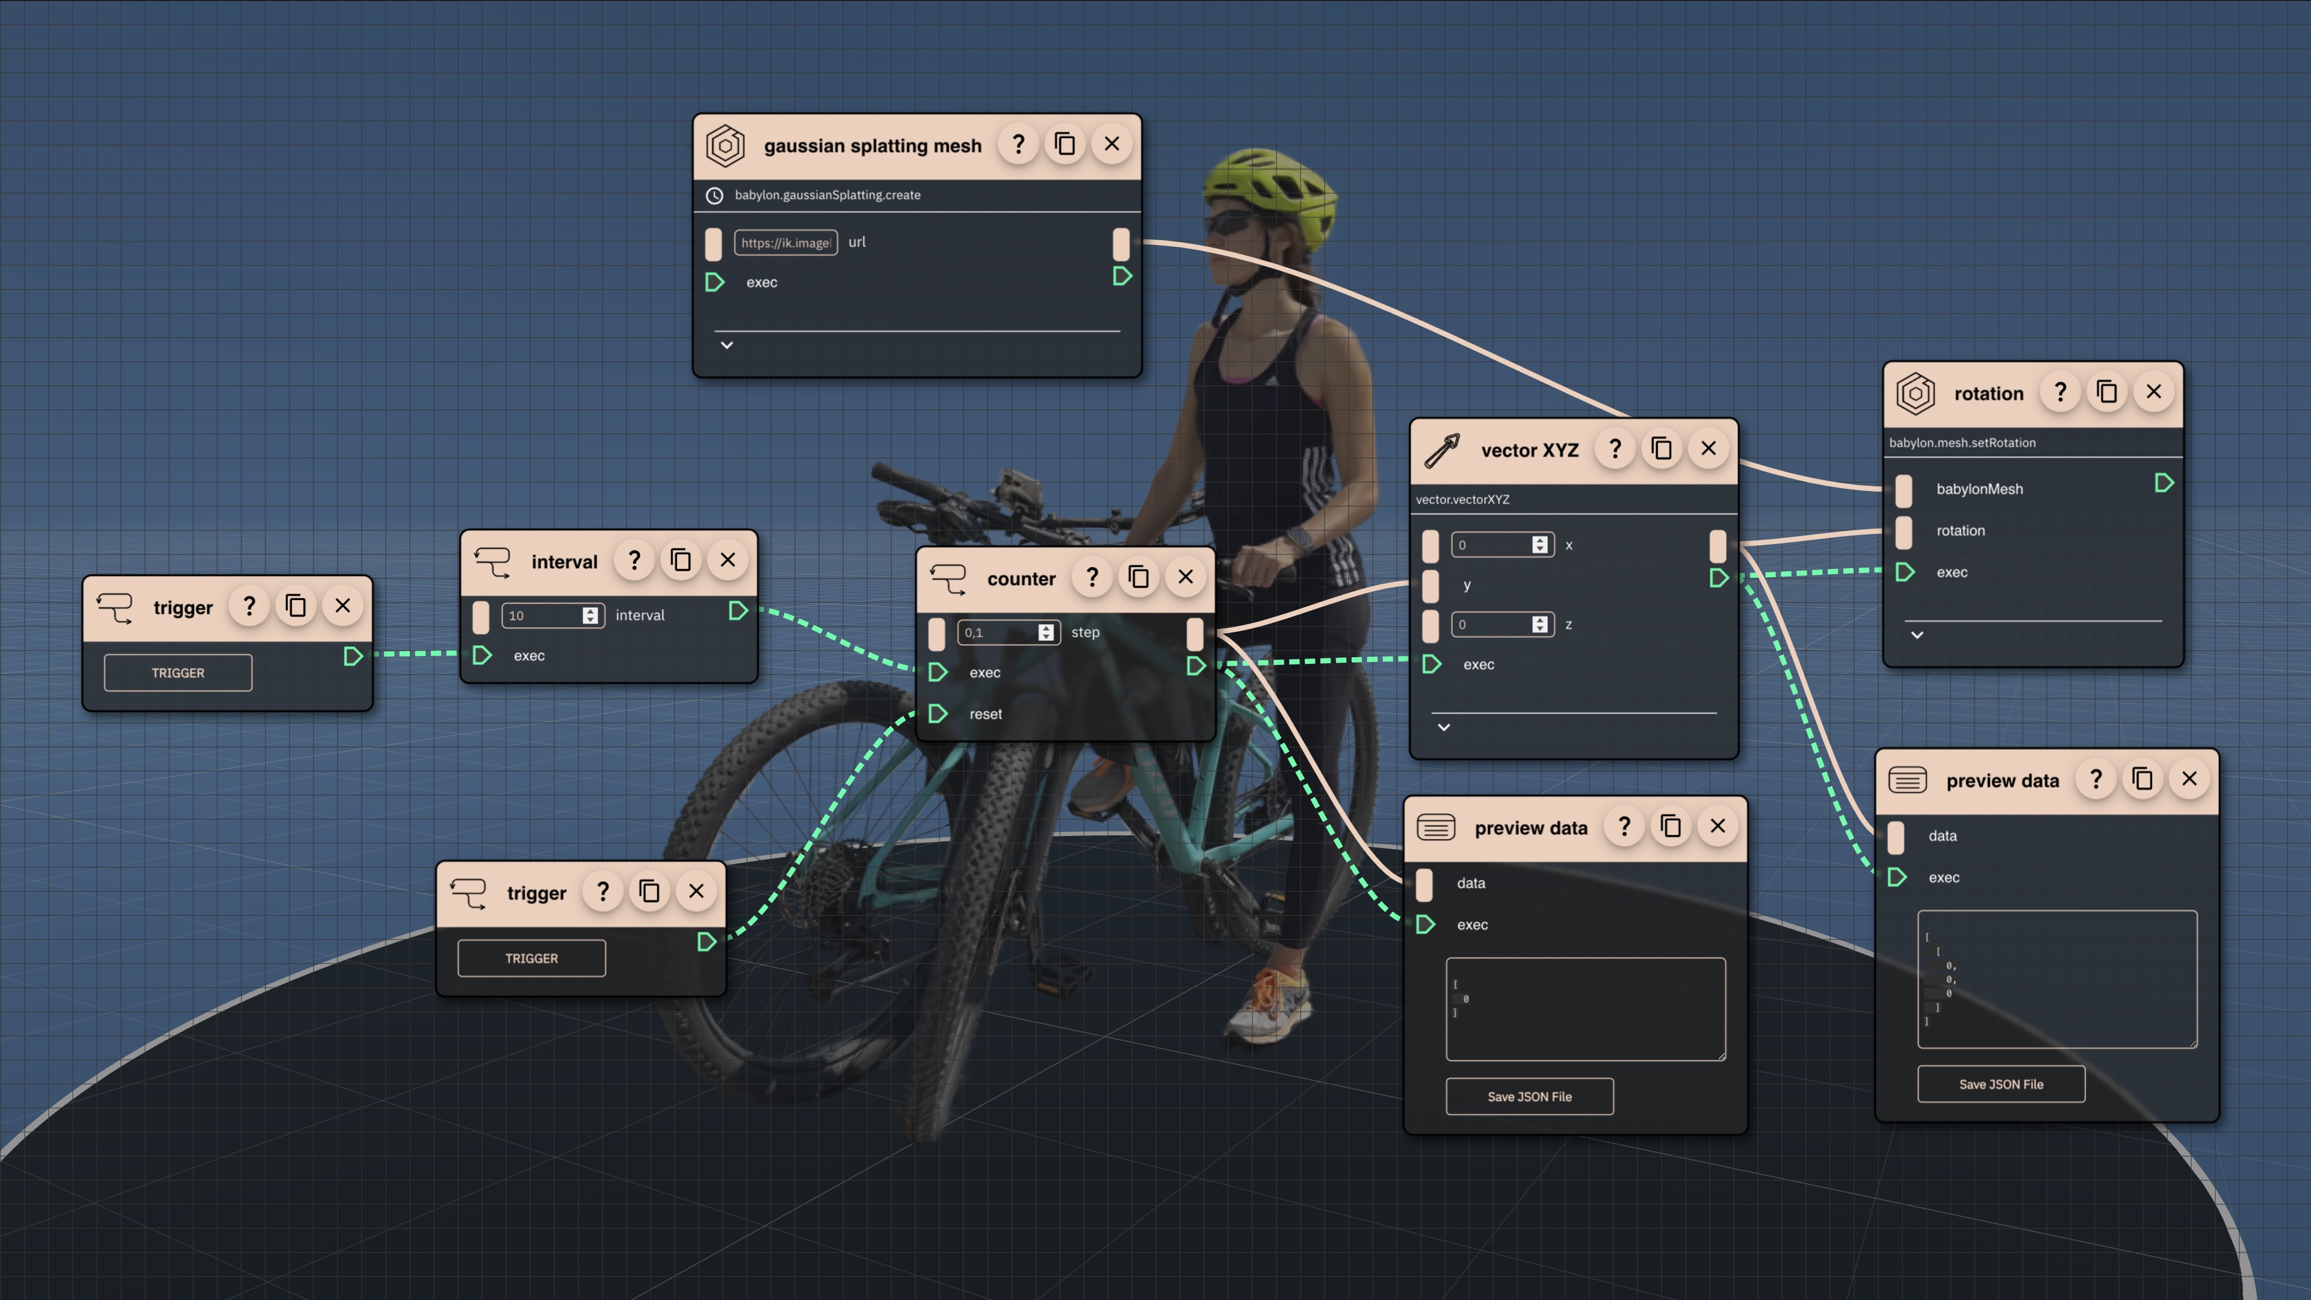Screen dimensions: 2311x1300
Task: Click the interval value field showing 10
Action: pos(552,616)
